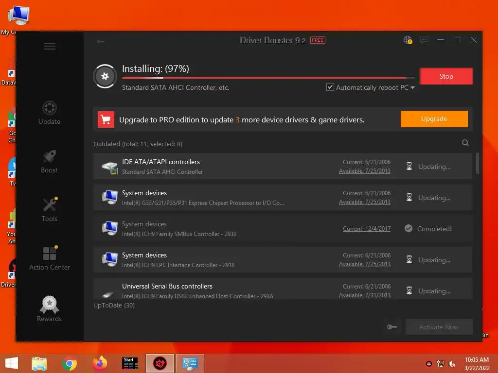The height and width of the screenshot is (373, 498).
Task: Click the monitor icon on SMBus Controller row
Action: pyautogui.click(x=110, y=228)
